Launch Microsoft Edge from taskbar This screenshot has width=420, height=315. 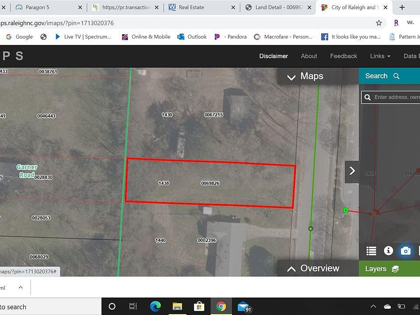[x=155, y=306]
